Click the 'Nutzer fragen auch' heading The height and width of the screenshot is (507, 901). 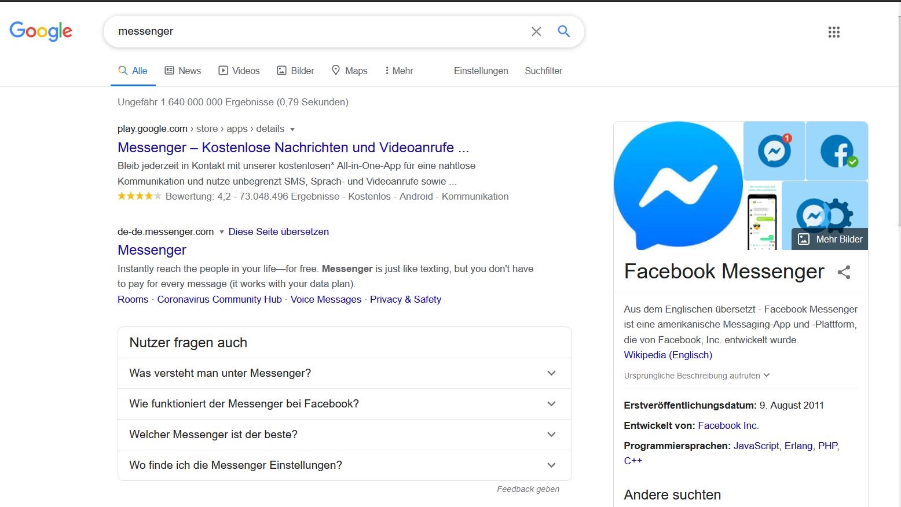188,343
